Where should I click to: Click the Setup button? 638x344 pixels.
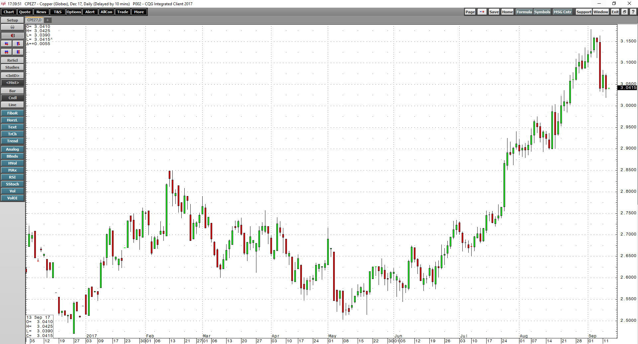(x=12, y=20)
